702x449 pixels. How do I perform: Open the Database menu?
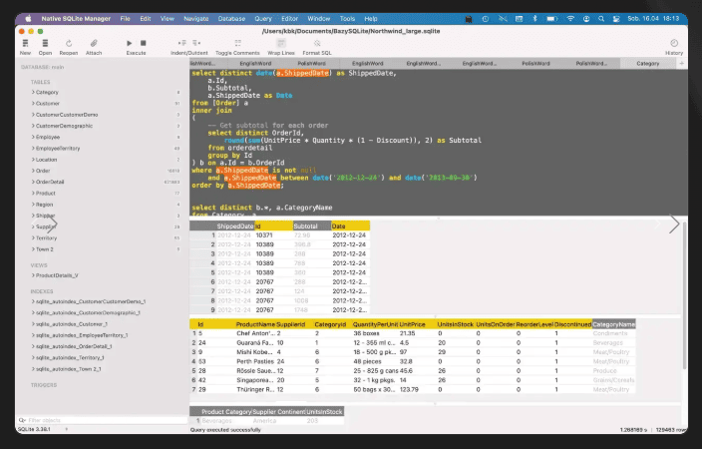[231, 19]
